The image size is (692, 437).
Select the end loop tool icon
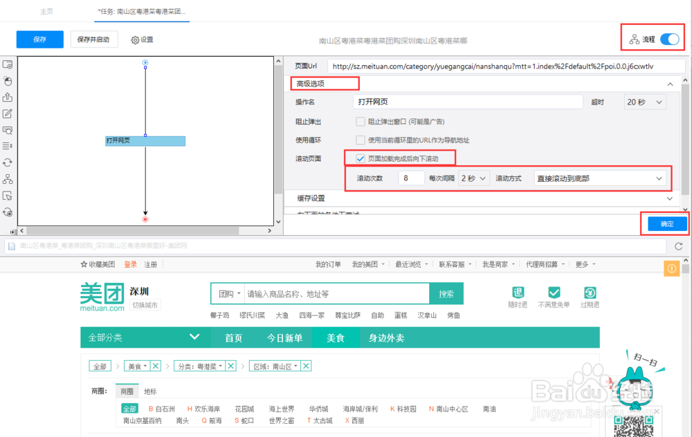(8, 212)
